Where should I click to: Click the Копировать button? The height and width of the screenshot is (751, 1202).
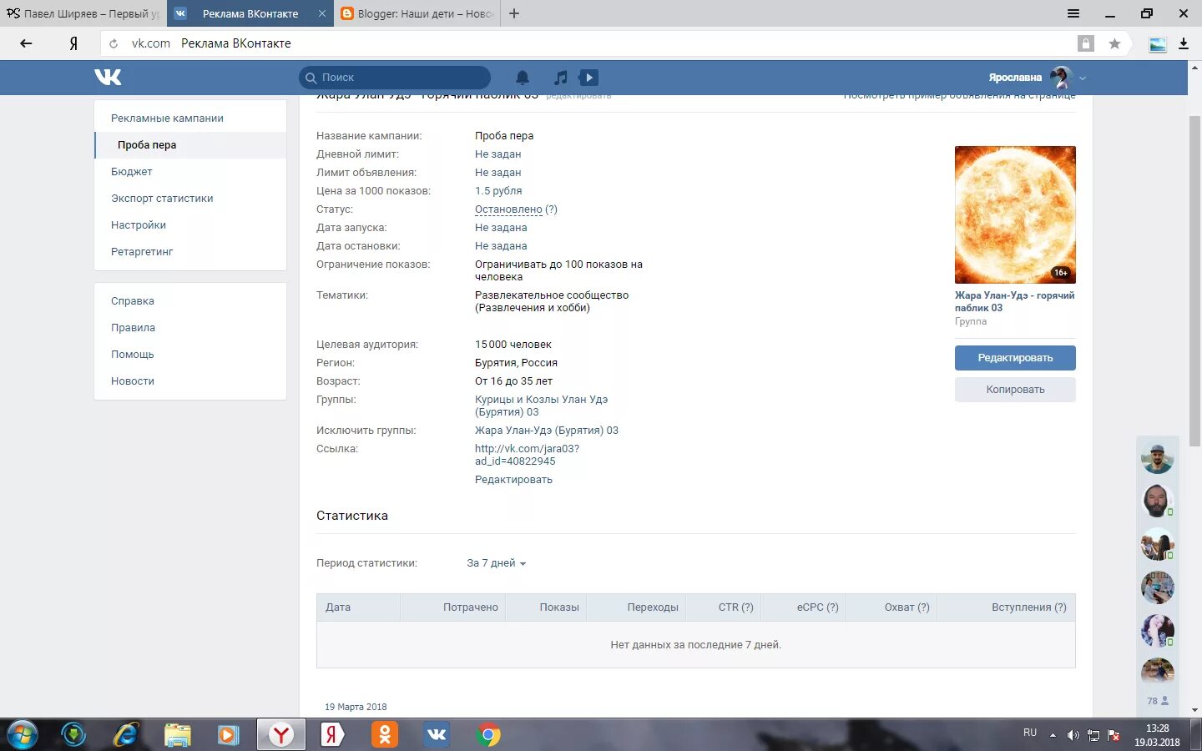coord(1015,390)
